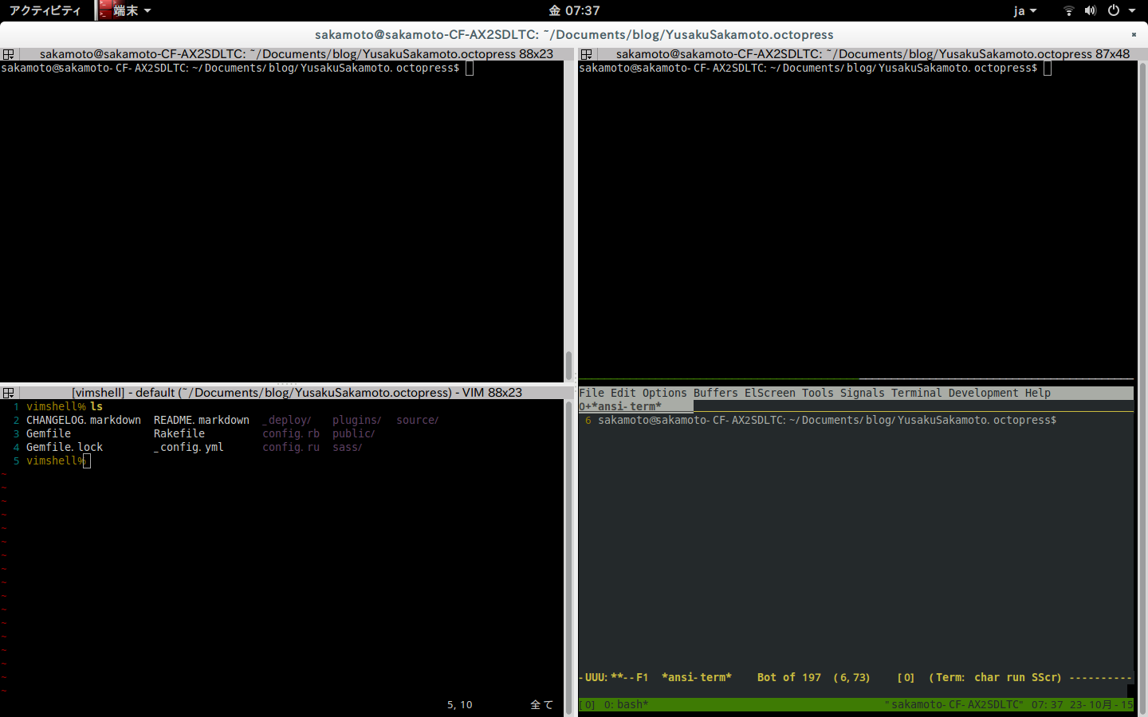Click public/ directory in vimshell listing
1148x717 pixels.
(x=354, y=433)
